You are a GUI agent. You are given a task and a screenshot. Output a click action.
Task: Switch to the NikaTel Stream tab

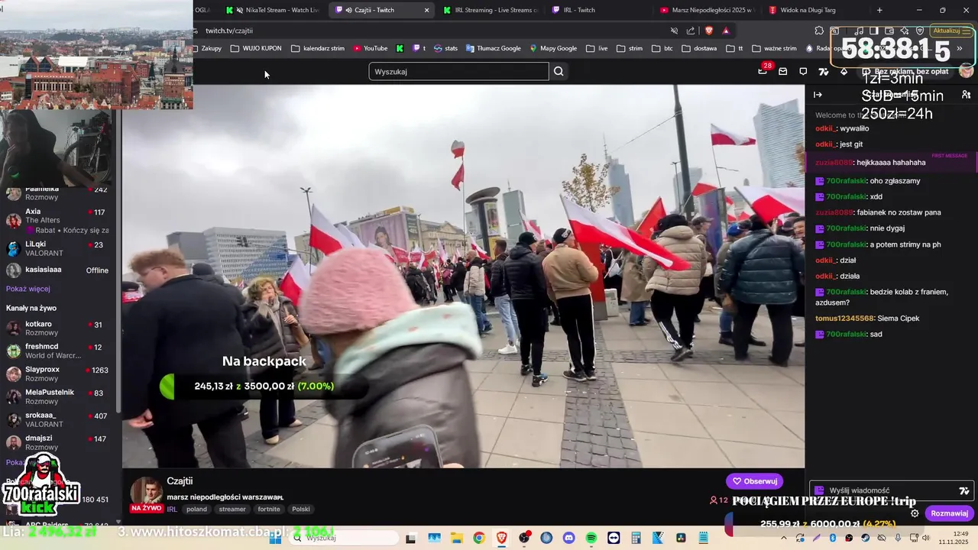point(271,10)
